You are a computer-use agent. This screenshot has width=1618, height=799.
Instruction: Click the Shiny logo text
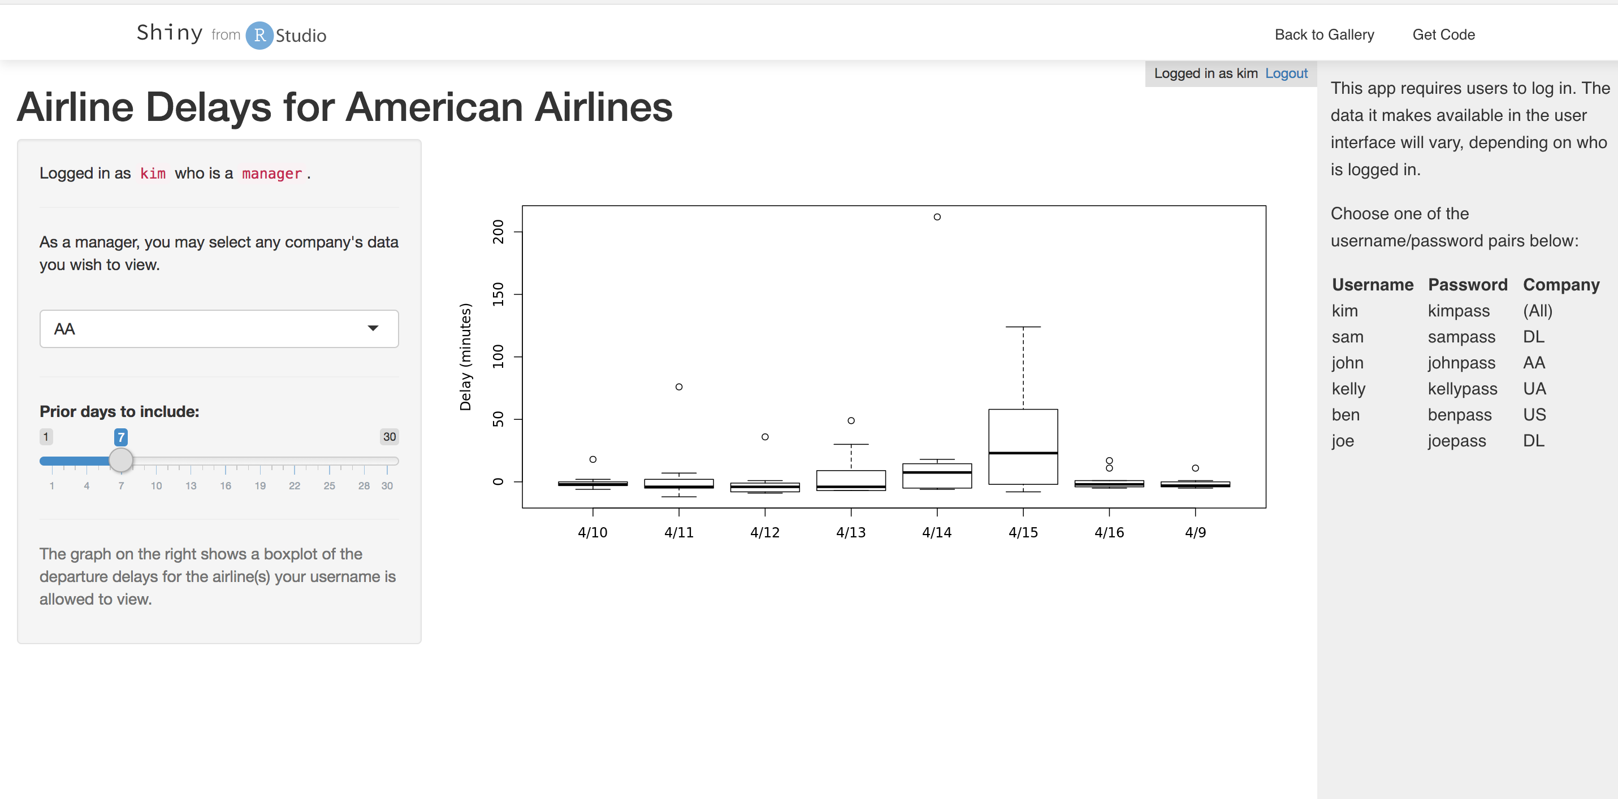click(x=170, y=33)
